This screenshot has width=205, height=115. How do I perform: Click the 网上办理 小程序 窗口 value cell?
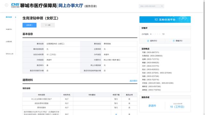pos(119,60)
